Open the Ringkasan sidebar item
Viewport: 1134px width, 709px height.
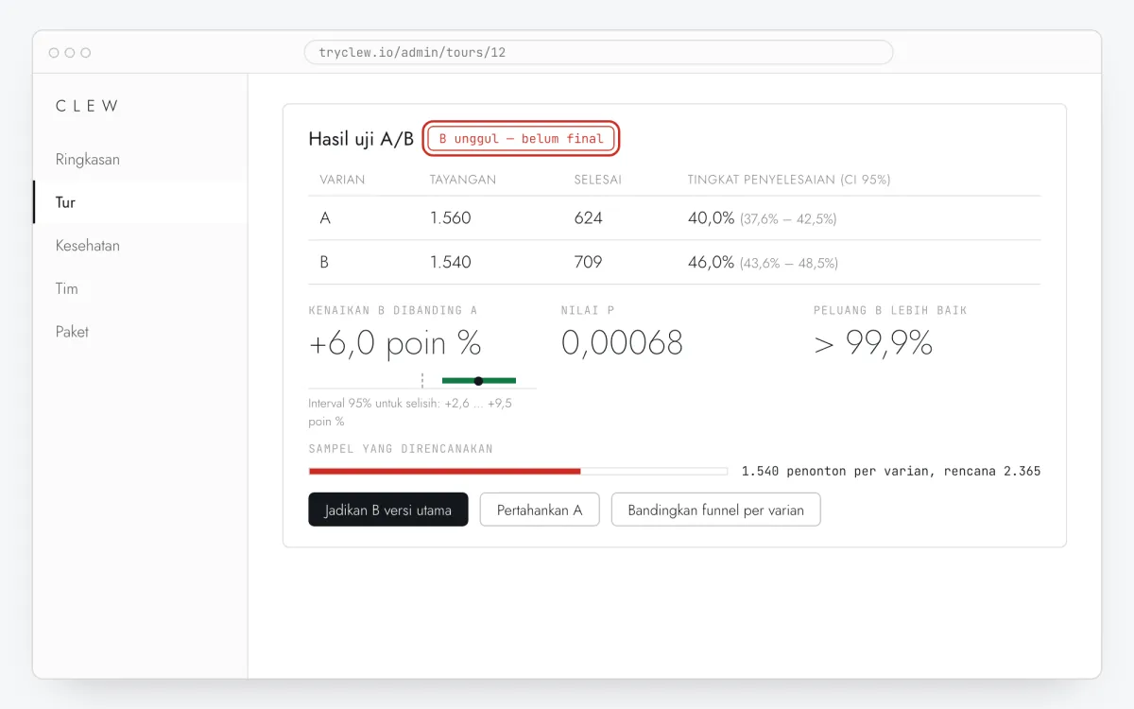click(140, 159)
